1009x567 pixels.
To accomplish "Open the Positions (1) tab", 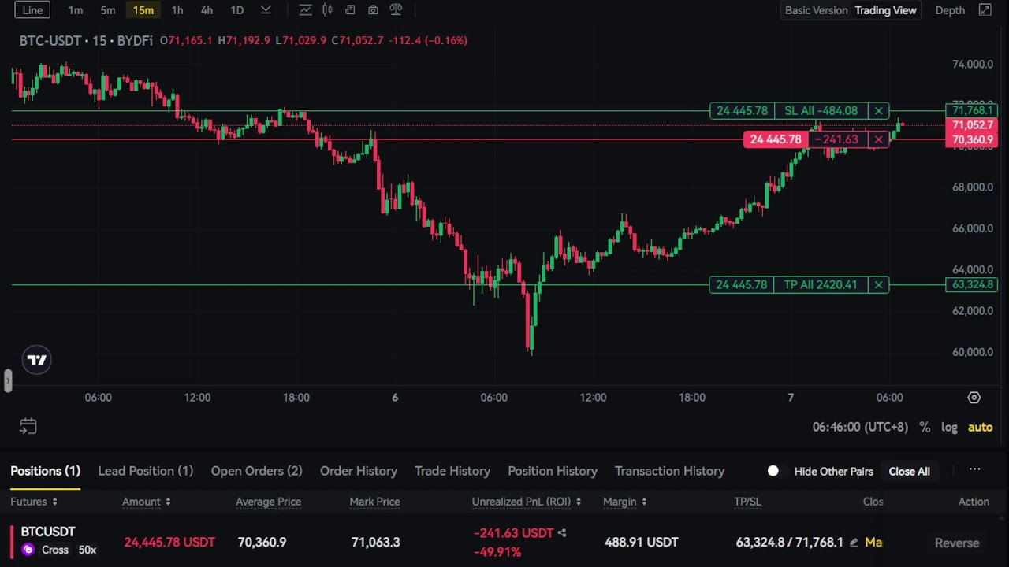I will point(45,471).
